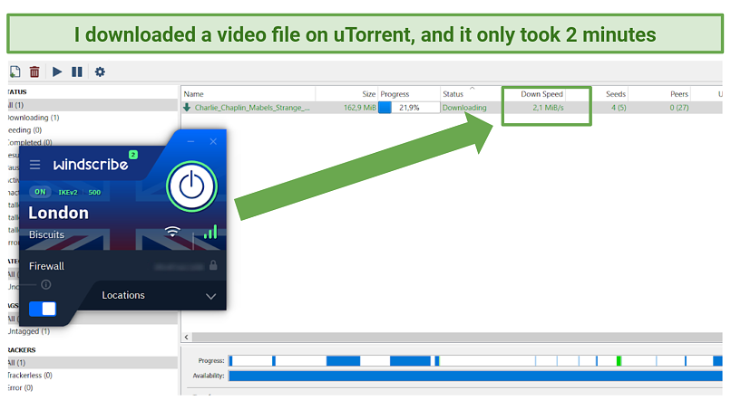Expand the Locations list chevron

click(211, 296)
